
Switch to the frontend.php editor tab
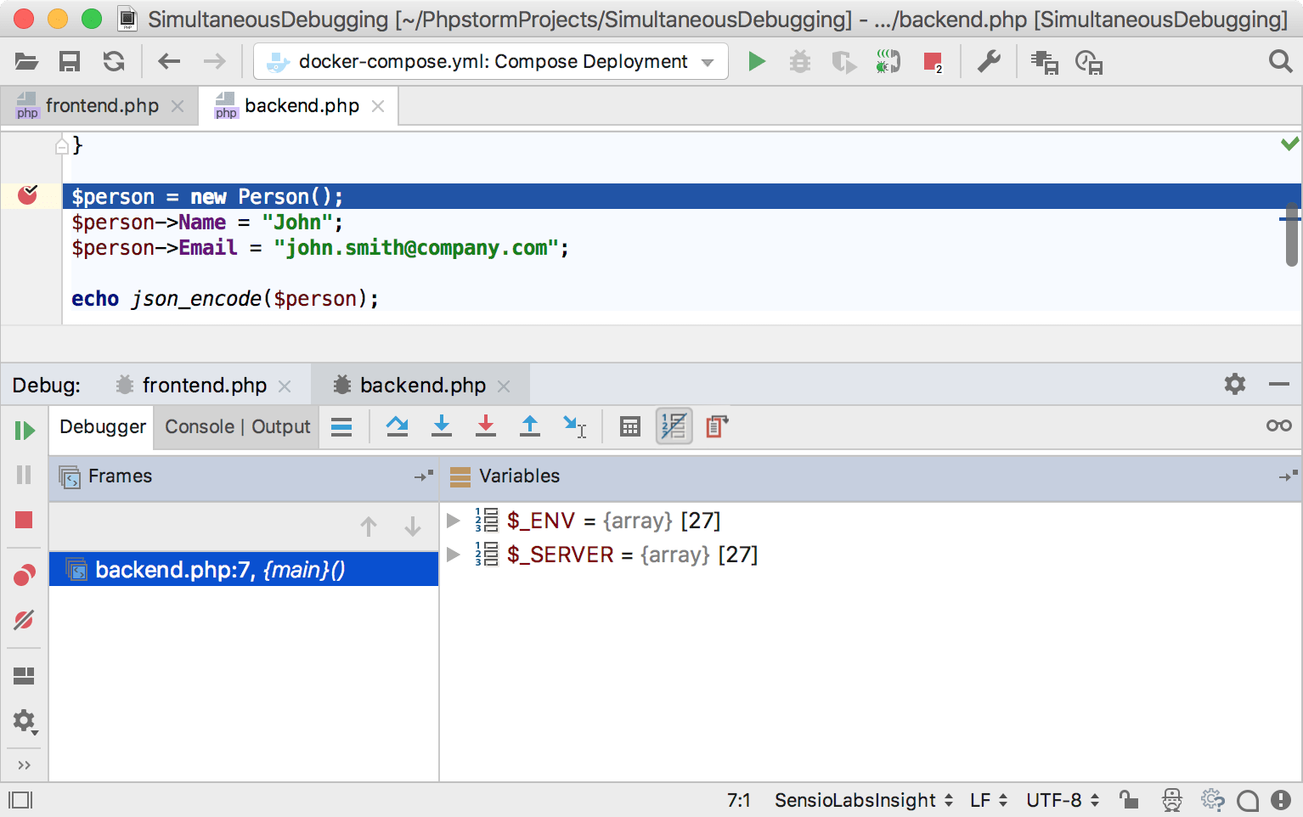(101, 105)
